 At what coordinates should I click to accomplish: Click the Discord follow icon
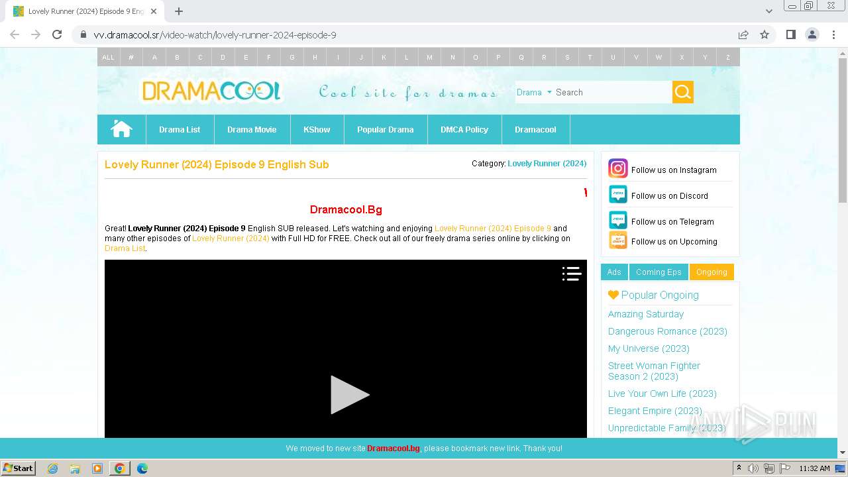pos(617,194)
